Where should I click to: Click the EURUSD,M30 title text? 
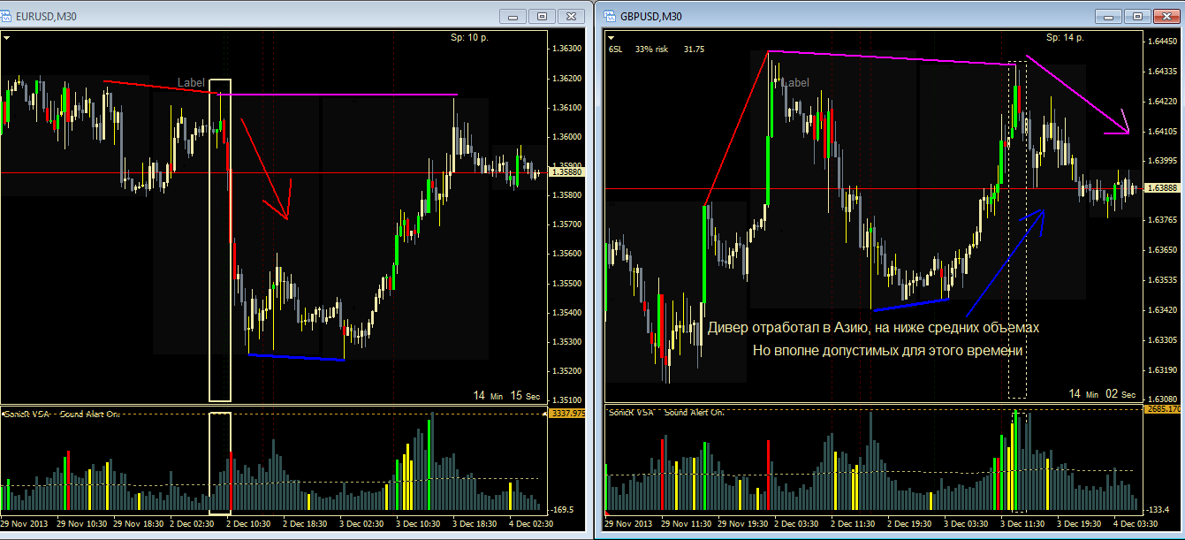(x=47, y=16)
